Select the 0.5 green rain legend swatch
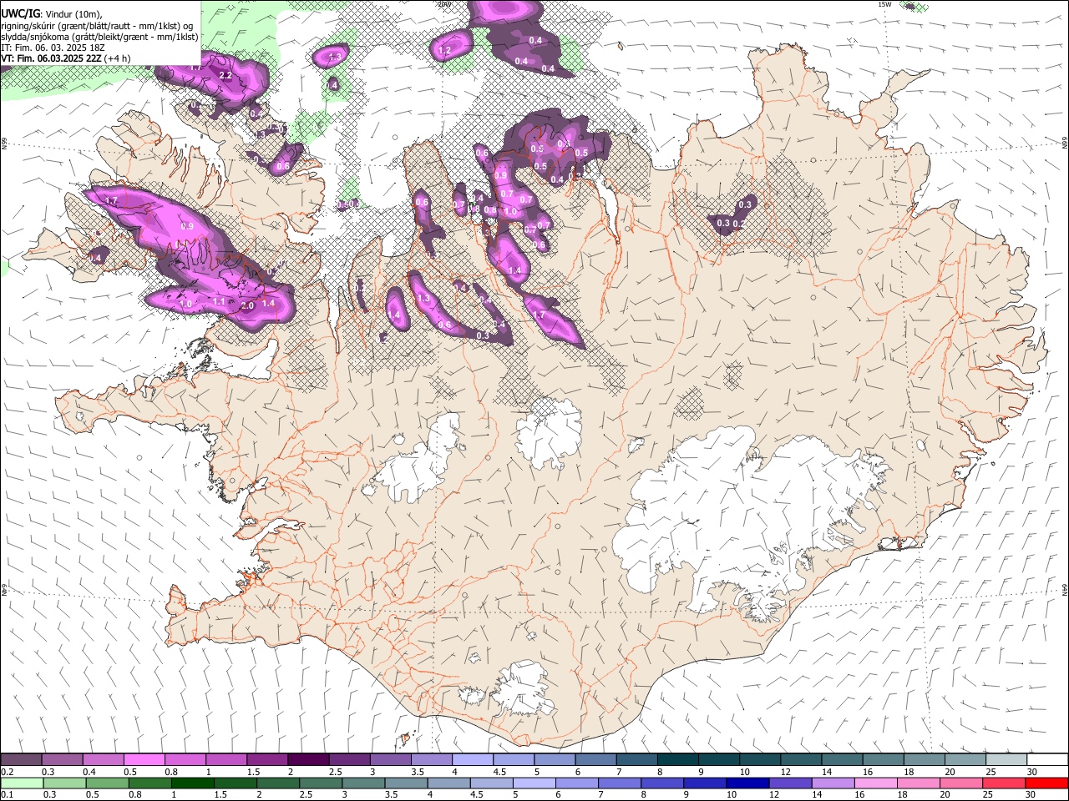Viewport: 1069px width, 801px height. point(106,783)
